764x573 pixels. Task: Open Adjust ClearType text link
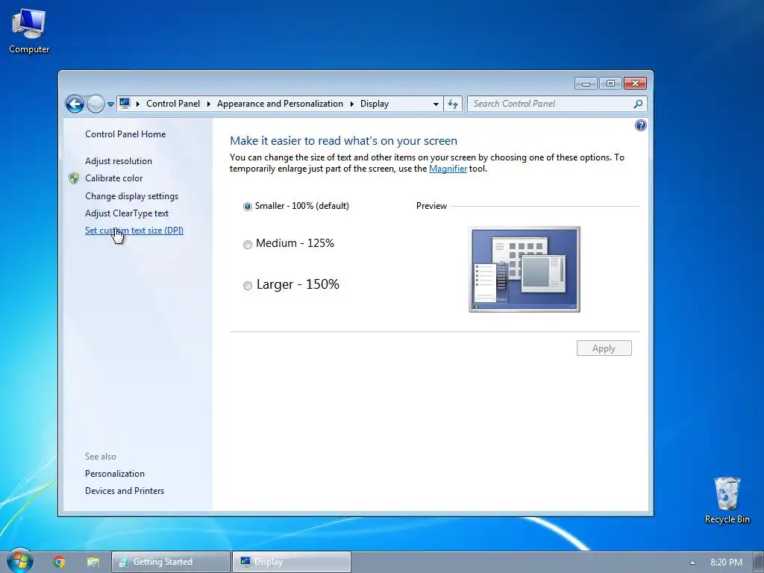[x=127, y=213]
